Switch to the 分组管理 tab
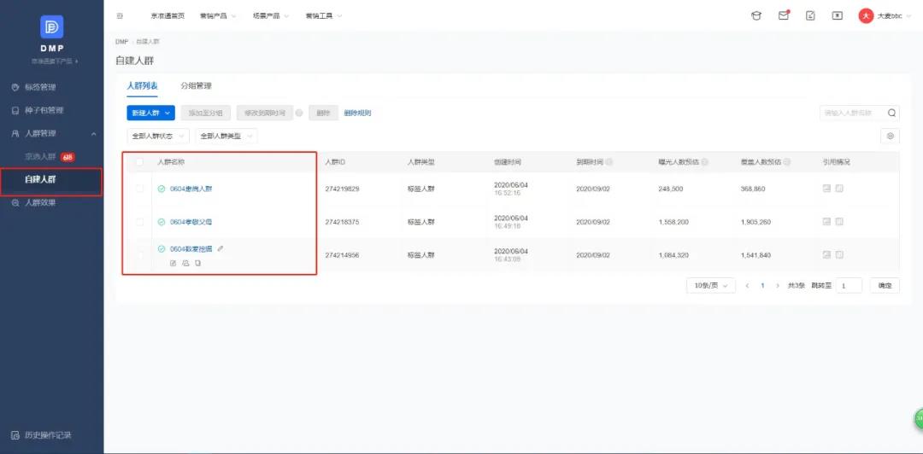923x454 pixels. point(196,86)
